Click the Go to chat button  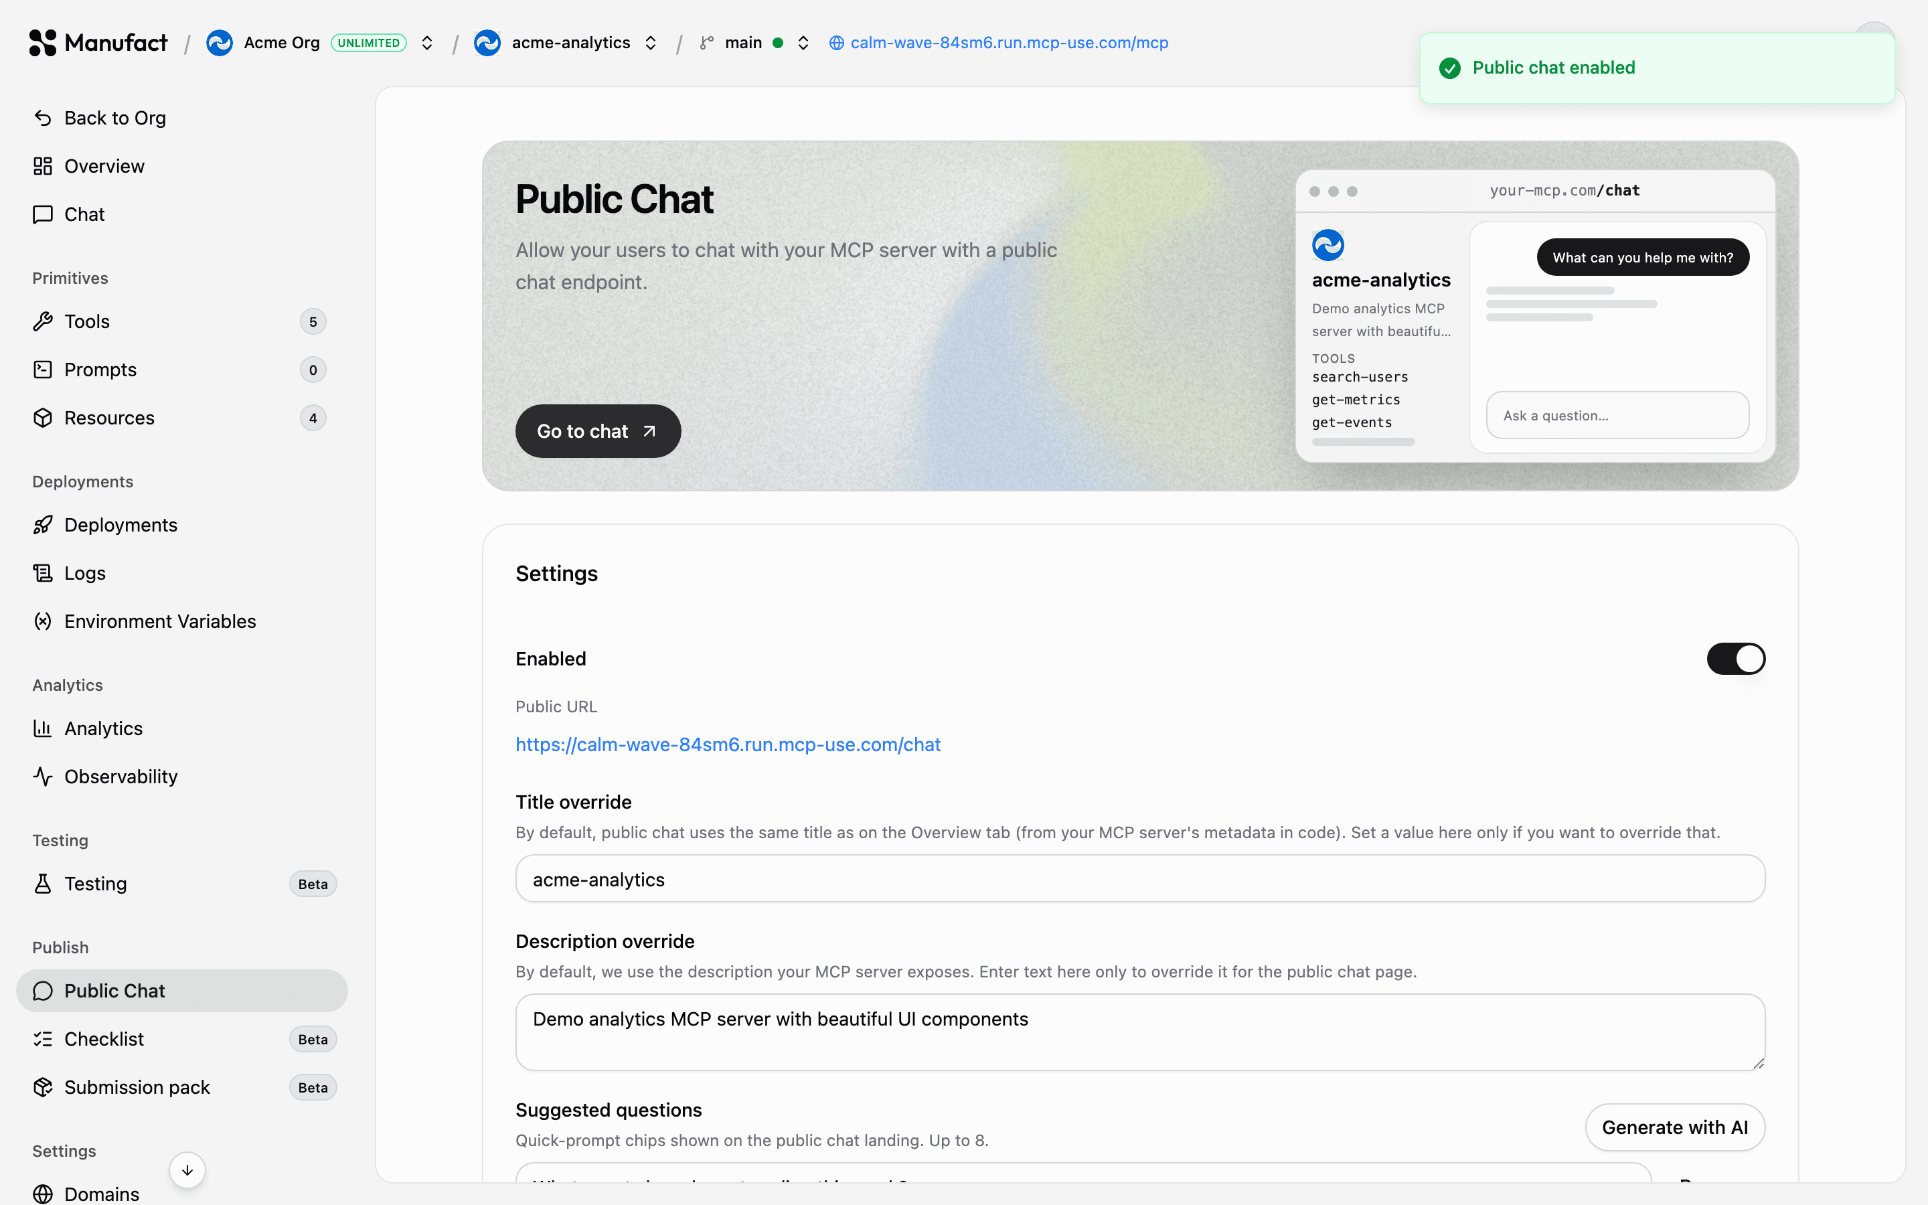[x=598, y=431]
